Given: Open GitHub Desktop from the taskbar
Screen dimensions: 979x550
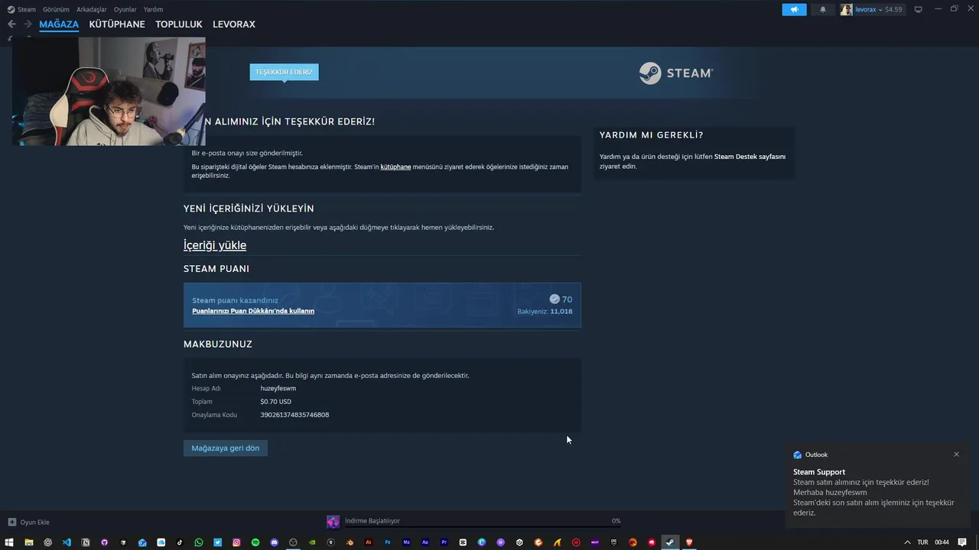Looking at the screenshot, I should click(104, 542).
